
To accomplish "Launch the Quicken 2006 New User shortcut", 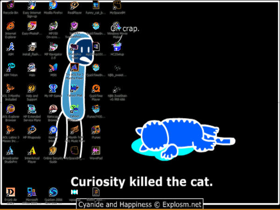I will click(53, 192).
